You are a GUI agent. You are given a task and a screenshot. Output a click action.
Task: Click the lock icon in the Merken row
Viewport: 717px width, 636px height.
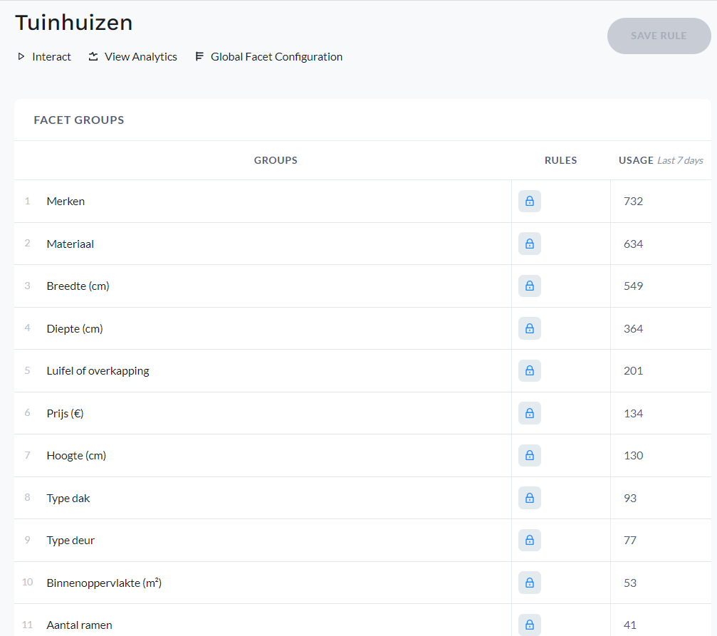530,202
